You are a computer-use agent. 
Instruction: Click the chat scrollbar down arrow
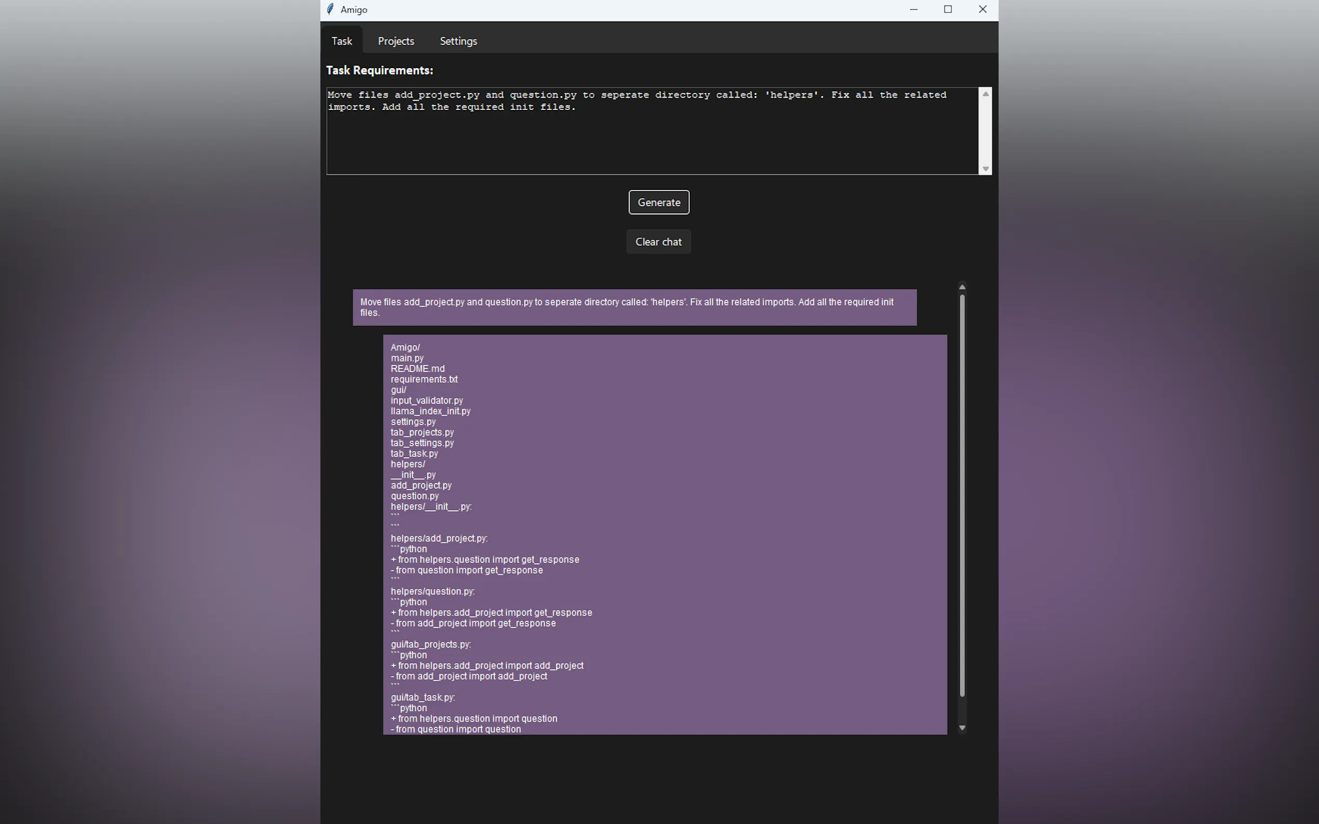coord(962,727)
